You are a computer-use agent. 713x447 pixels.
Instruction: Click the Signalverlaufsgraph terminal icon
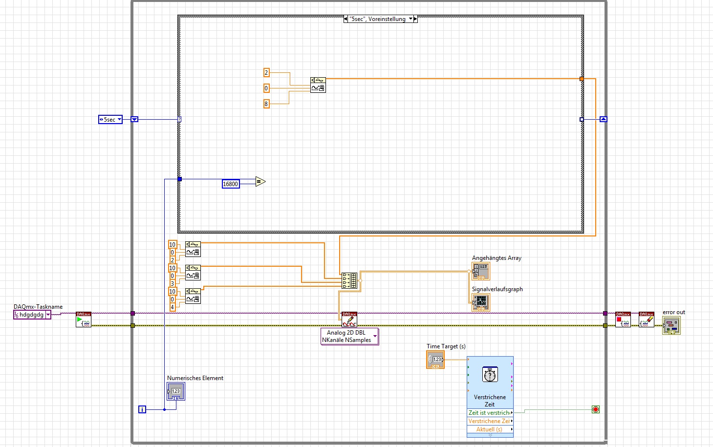pos(481,302)
